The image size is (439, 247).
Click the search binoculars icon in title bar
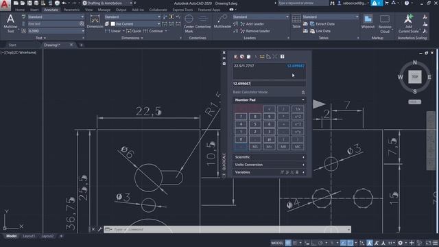pos(332,3)
